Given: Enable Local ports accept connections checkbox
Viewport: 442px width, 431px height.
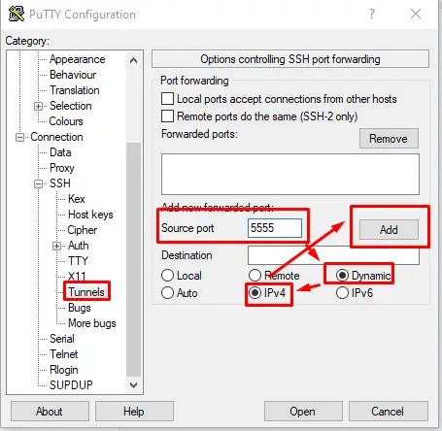Looking at the screenshot, I should pos(167,98).
